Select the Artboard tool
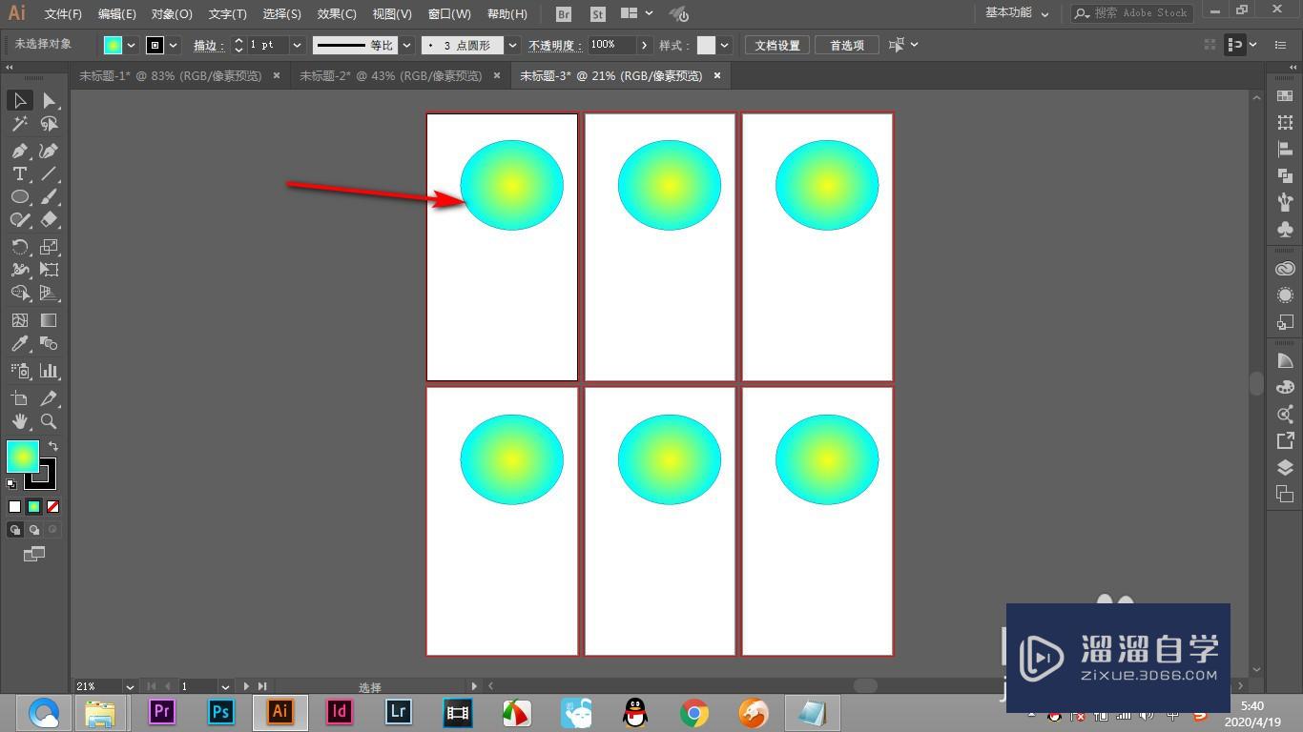Viewport: 1303px width, 732px height. (20, 398)
